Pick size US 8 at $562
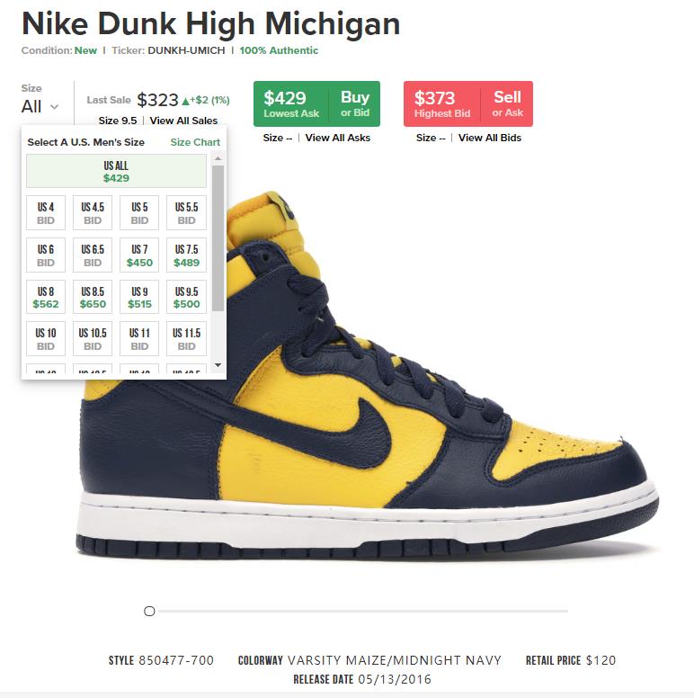The height and width of the screenshot is (698, 694). tap(45, 297)
